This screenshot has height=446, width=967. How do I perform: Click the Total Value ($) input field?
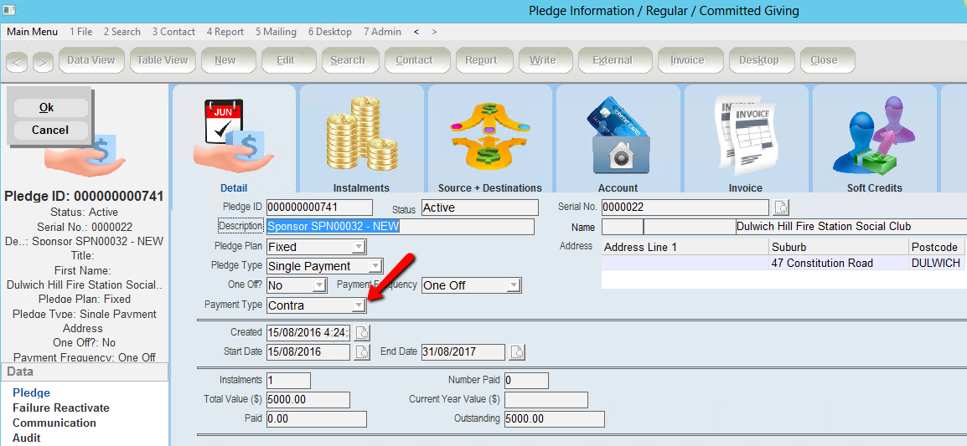point(308,400)
